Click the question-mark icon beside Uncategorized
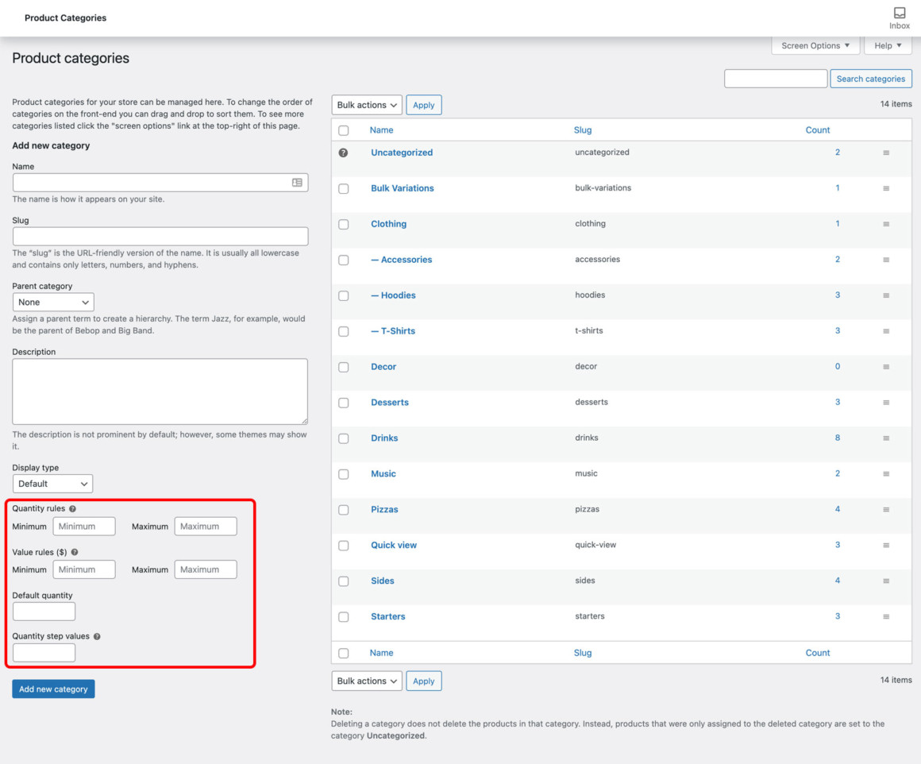Image resolution: width=921 pixels, height=764 pixels. click(344, 152)
